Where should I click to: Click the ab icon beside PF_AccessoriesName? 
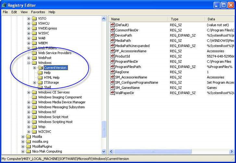(112, 51)
